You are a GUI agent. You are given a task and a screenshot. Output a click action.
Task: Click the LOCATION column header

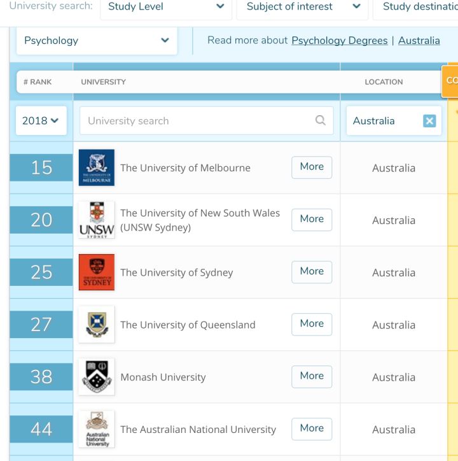click(x=384, y=82)
